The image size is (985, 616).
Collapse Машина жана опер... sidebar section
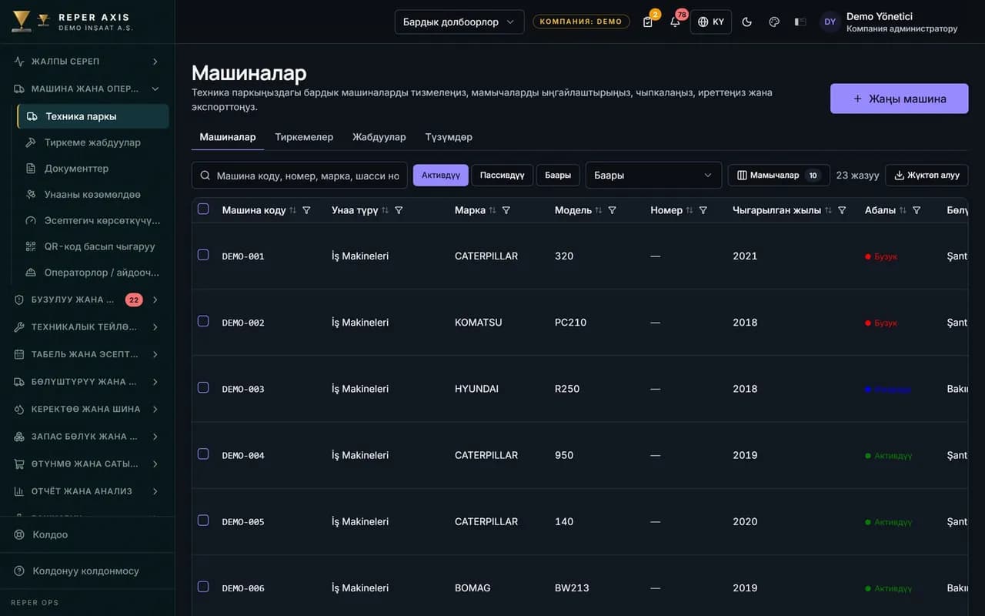click(x=87, y=89)
